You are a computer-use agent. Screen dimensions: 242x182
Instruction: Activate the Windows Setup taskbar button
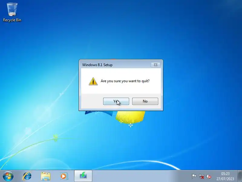[83, 176]
